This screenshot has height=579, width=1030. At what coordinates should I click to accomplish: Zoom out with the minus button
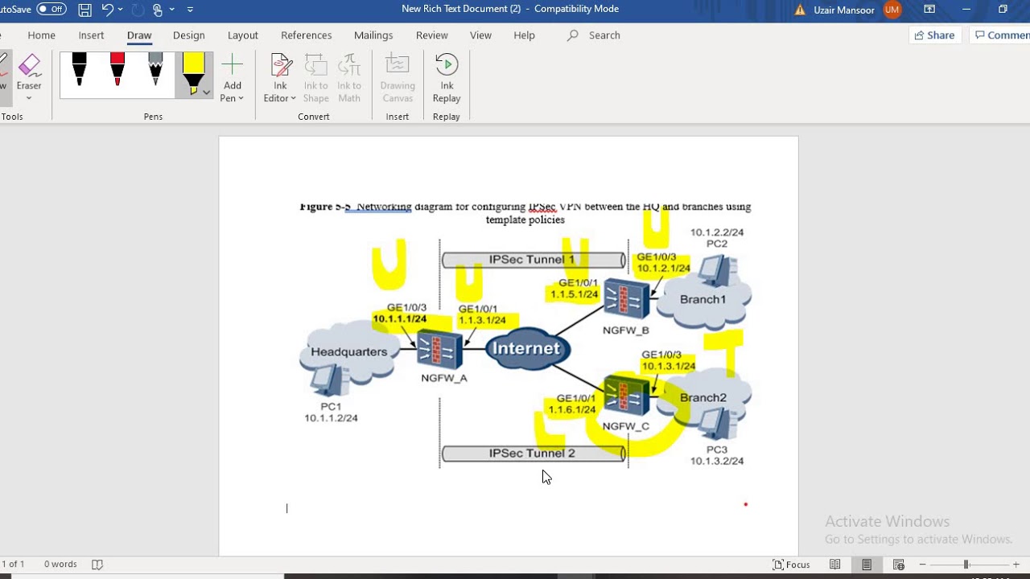pos(922,565)
